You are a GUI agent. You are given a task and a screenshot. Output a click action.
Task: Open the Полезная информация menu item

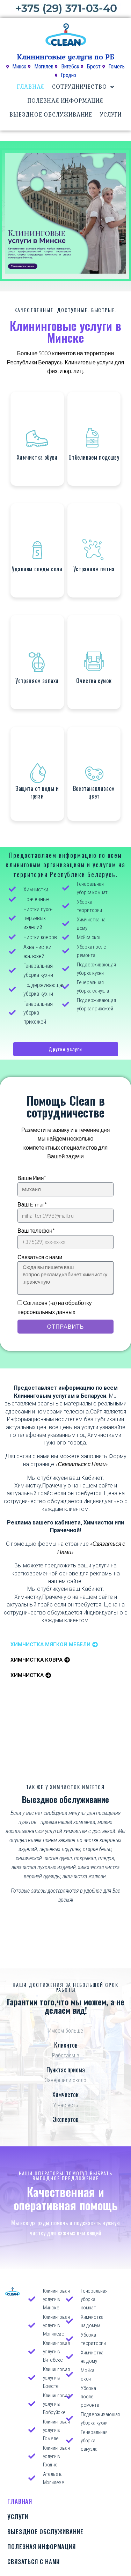click(65, 100)
